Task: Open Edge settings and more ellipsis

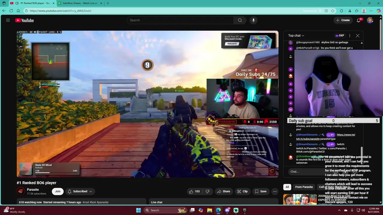Action: click(371, 11)
